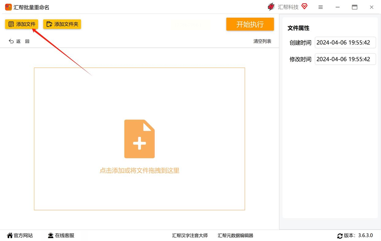Edit the 创建时间 date field
The image size is (381, 241).
[345, 43]
